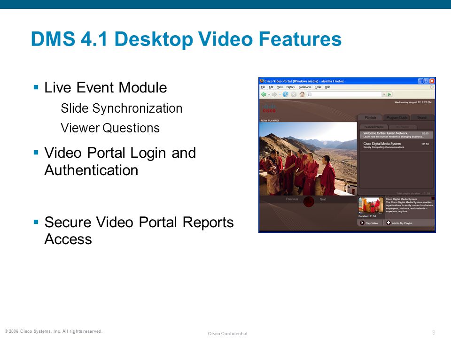Click the 'Cisco Confidential' footer text

(x=228, y=333)
